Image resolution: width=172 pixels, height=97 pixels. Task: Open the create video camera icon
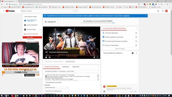(x=158, y=11)
